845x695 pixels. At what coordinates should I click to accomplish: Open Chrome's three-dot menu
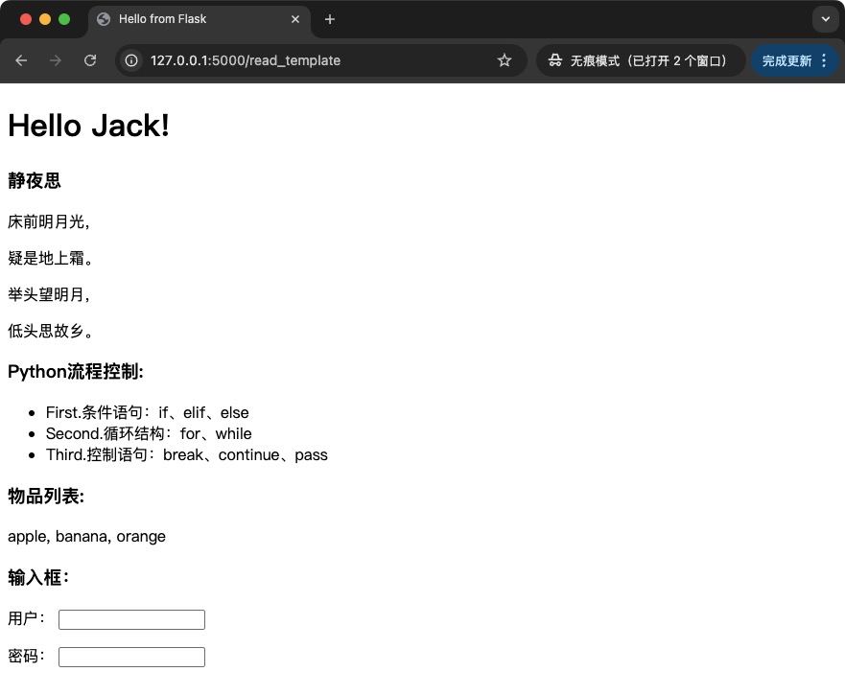pos(824,60)
